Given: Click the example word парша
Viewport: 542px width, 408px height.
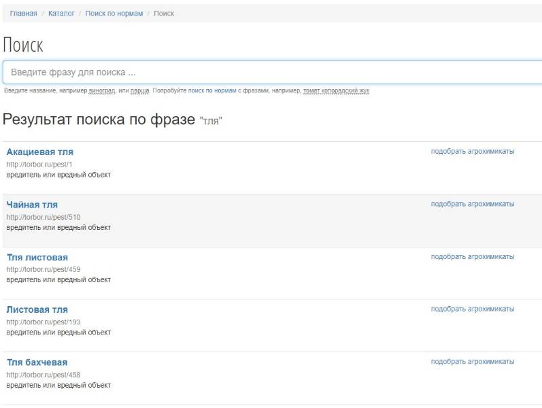Looking at the screenshot, I should tap(139, 90).
